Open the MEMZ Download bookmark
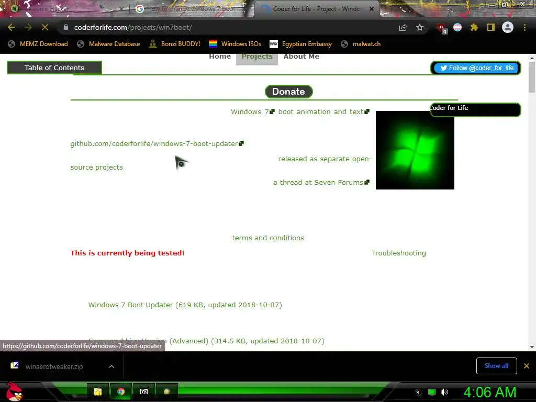This screenshot has height=402, width=536. tap(38, 44)
